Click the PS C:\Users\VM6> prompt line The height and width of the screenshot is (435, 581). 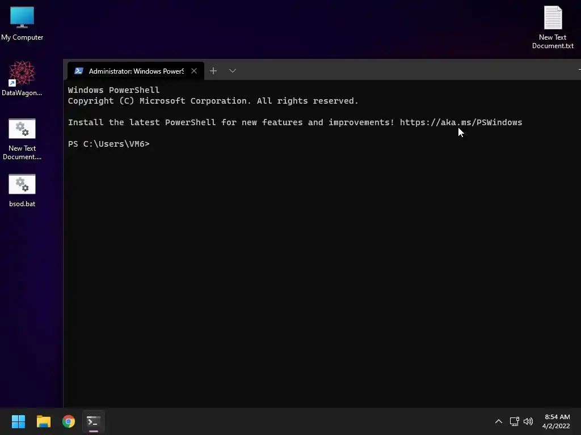[x=108, y=144]
